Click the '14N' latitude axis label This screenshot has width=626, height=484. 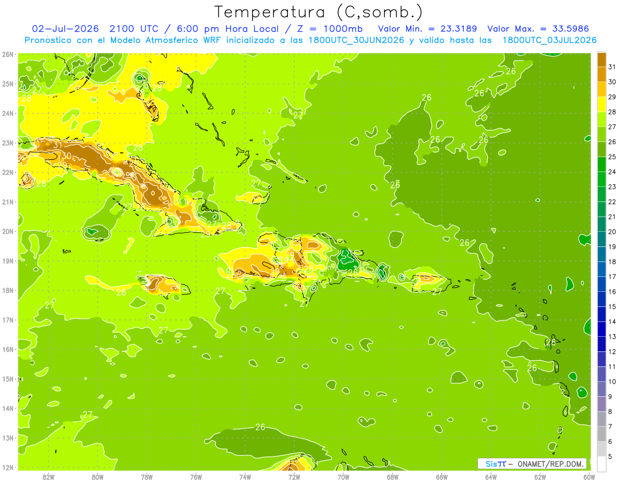7,408
